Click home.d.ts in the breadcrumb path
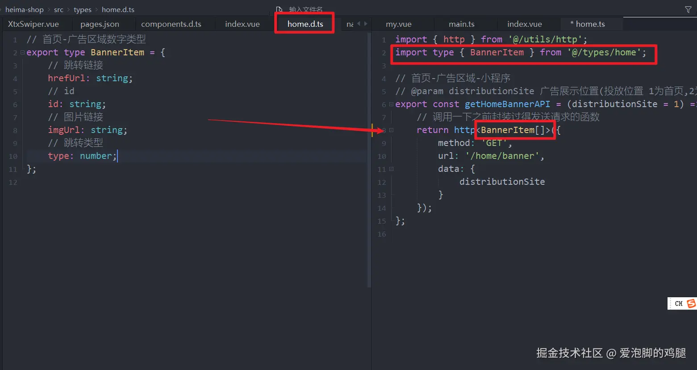Viewport: 697px width, 370px height. click(x=118, y=9)
